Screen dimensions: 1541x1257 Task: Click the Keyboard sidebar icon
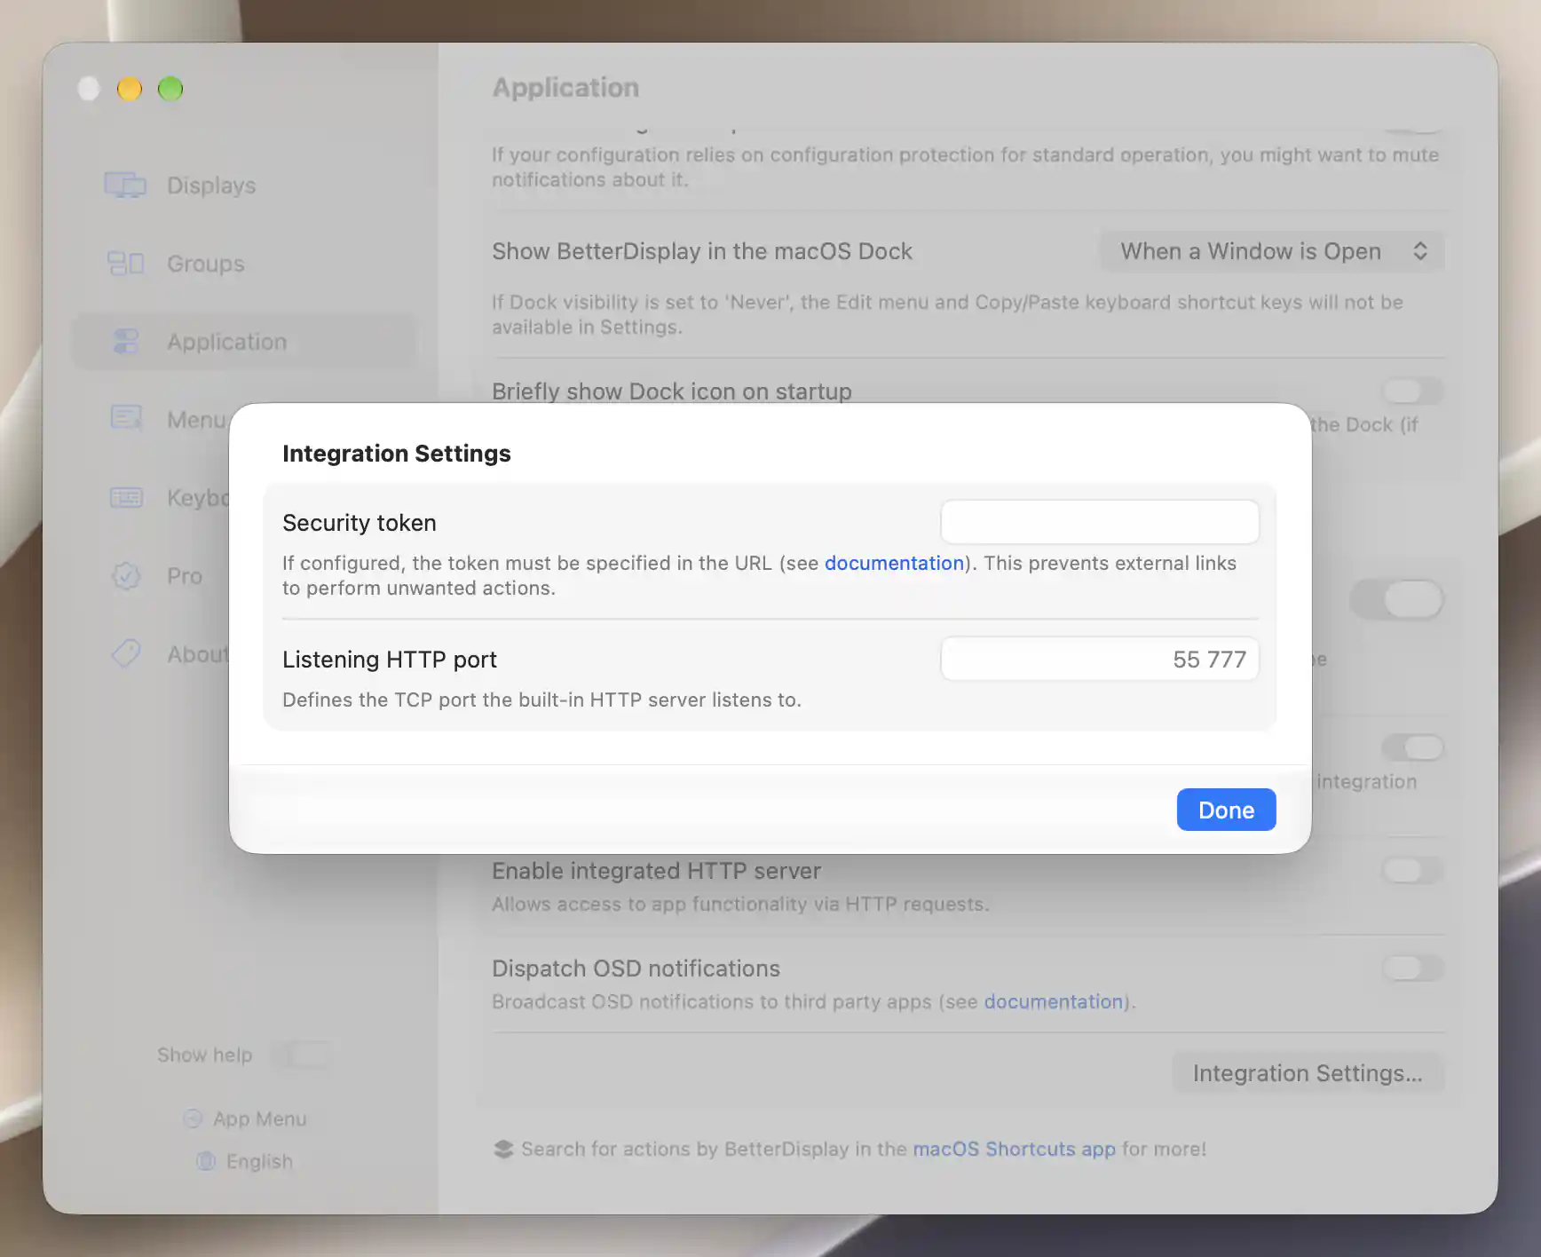(x=126, y=497)
